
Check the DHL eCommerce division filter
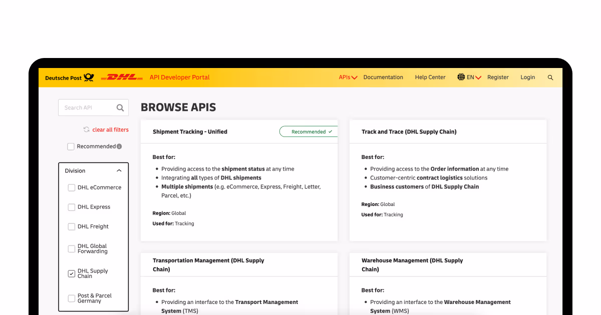(x=71, y=187)
